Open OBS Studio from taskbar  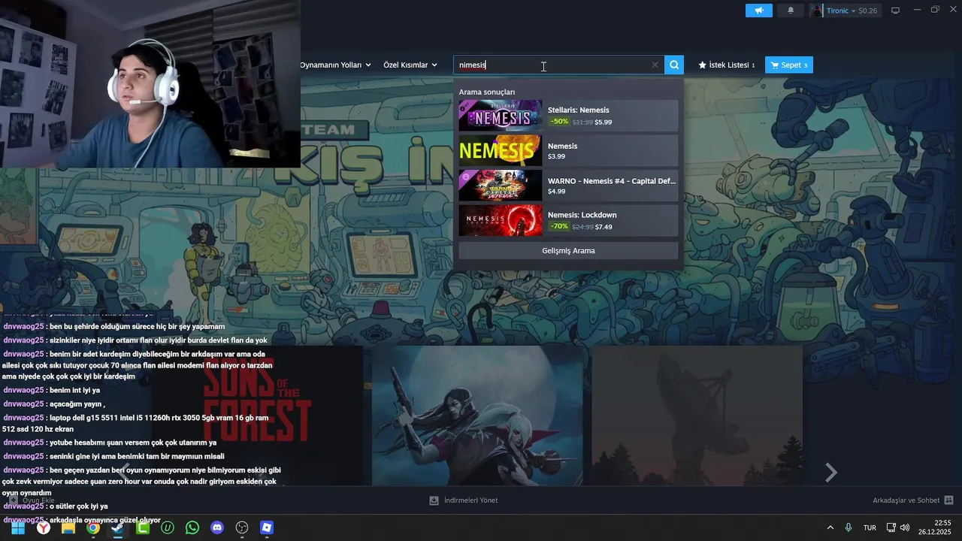[242, 527]
